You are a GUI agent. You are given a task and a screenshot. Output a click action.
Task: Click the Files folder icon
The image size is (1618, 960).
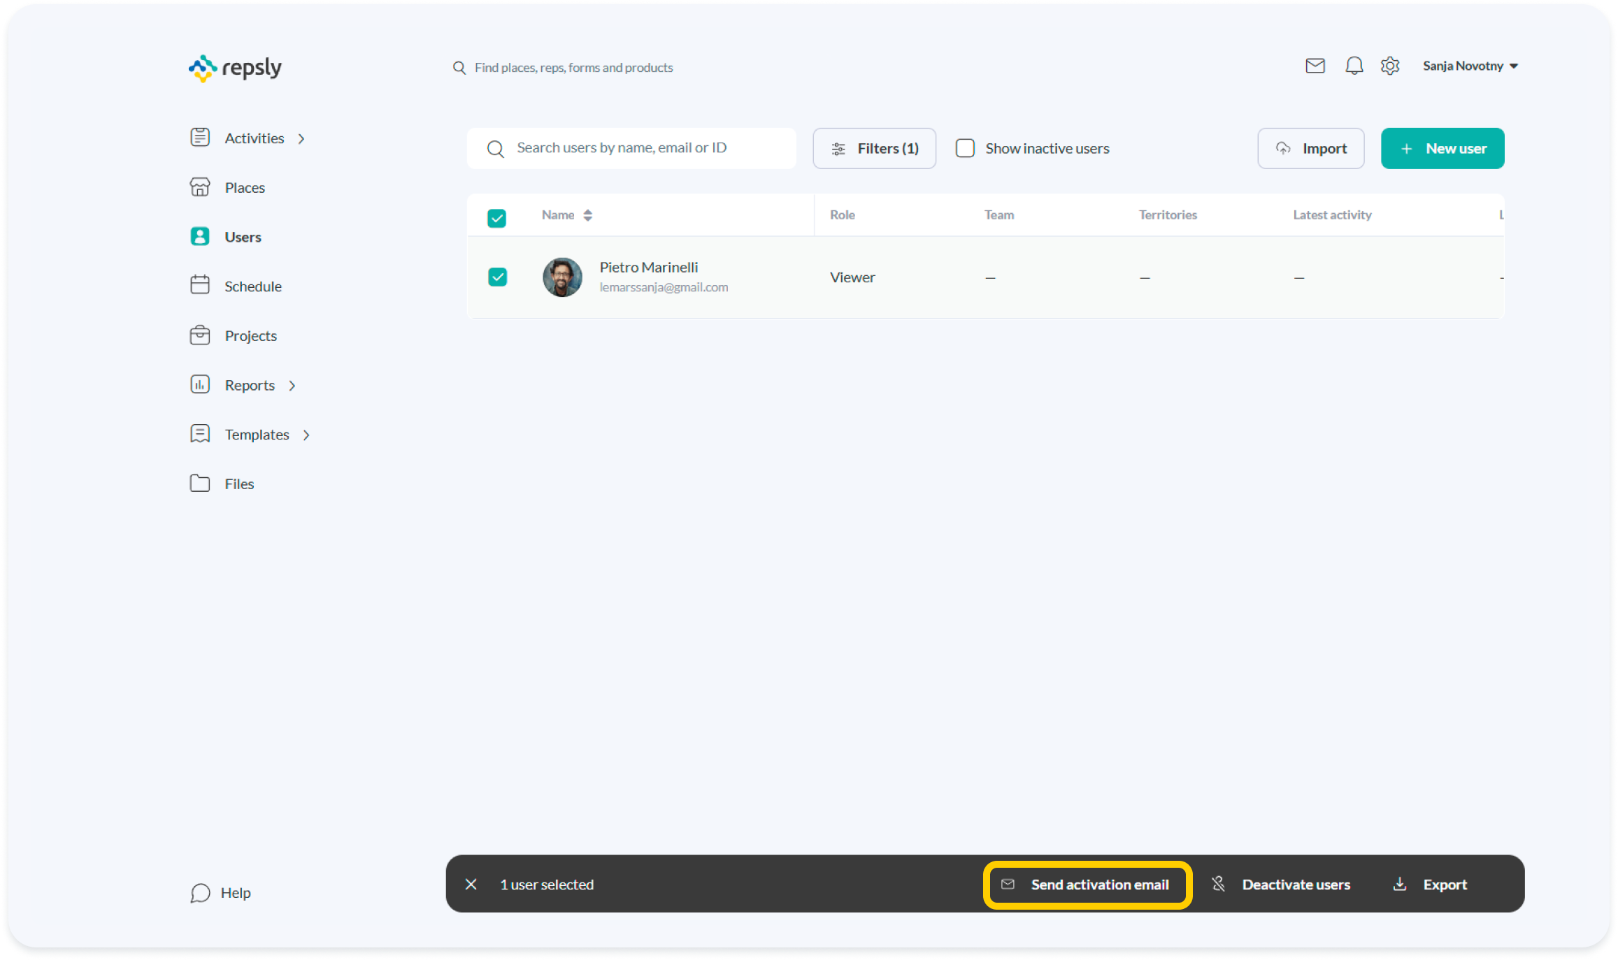click(200, 483)
